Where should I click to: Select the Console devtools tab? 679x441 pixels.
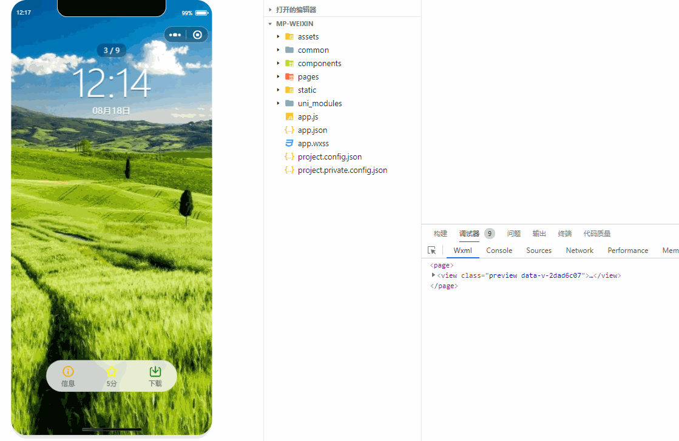click(x=499, y=251)
